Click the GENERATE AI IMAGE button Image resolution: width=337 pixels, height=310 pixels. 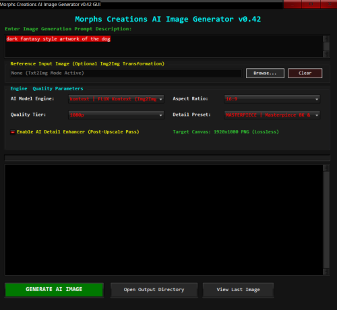pos(54,290)
